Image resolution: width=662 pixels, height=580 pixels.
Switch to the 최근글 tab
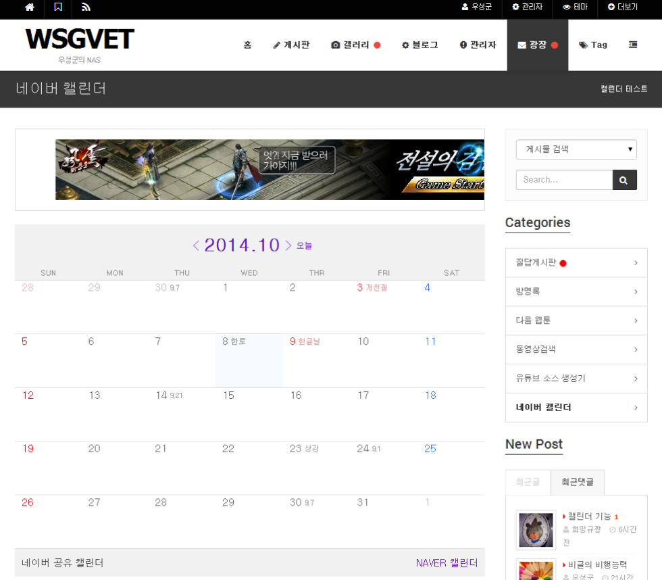pyautogui.click(x=528, y=482)
